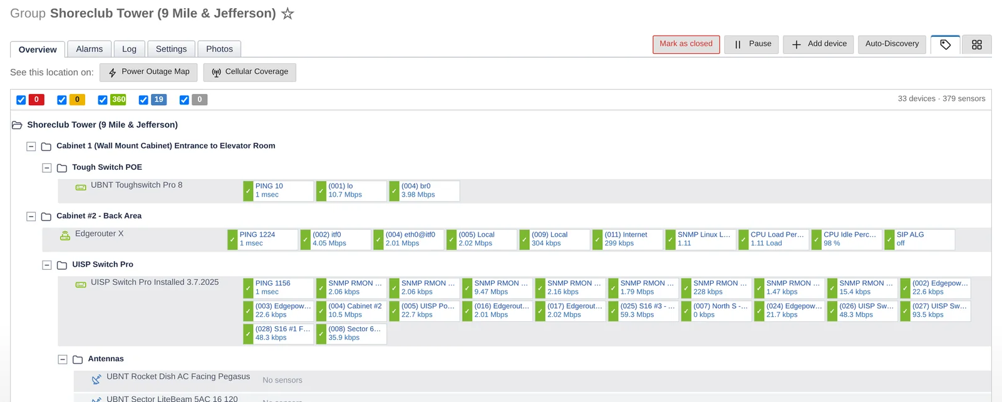Click the green status check on SIP ALG

coord(889,240)
